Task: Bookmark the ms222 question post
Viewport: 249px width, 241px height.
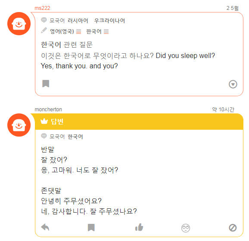Action: click(46, 84)
